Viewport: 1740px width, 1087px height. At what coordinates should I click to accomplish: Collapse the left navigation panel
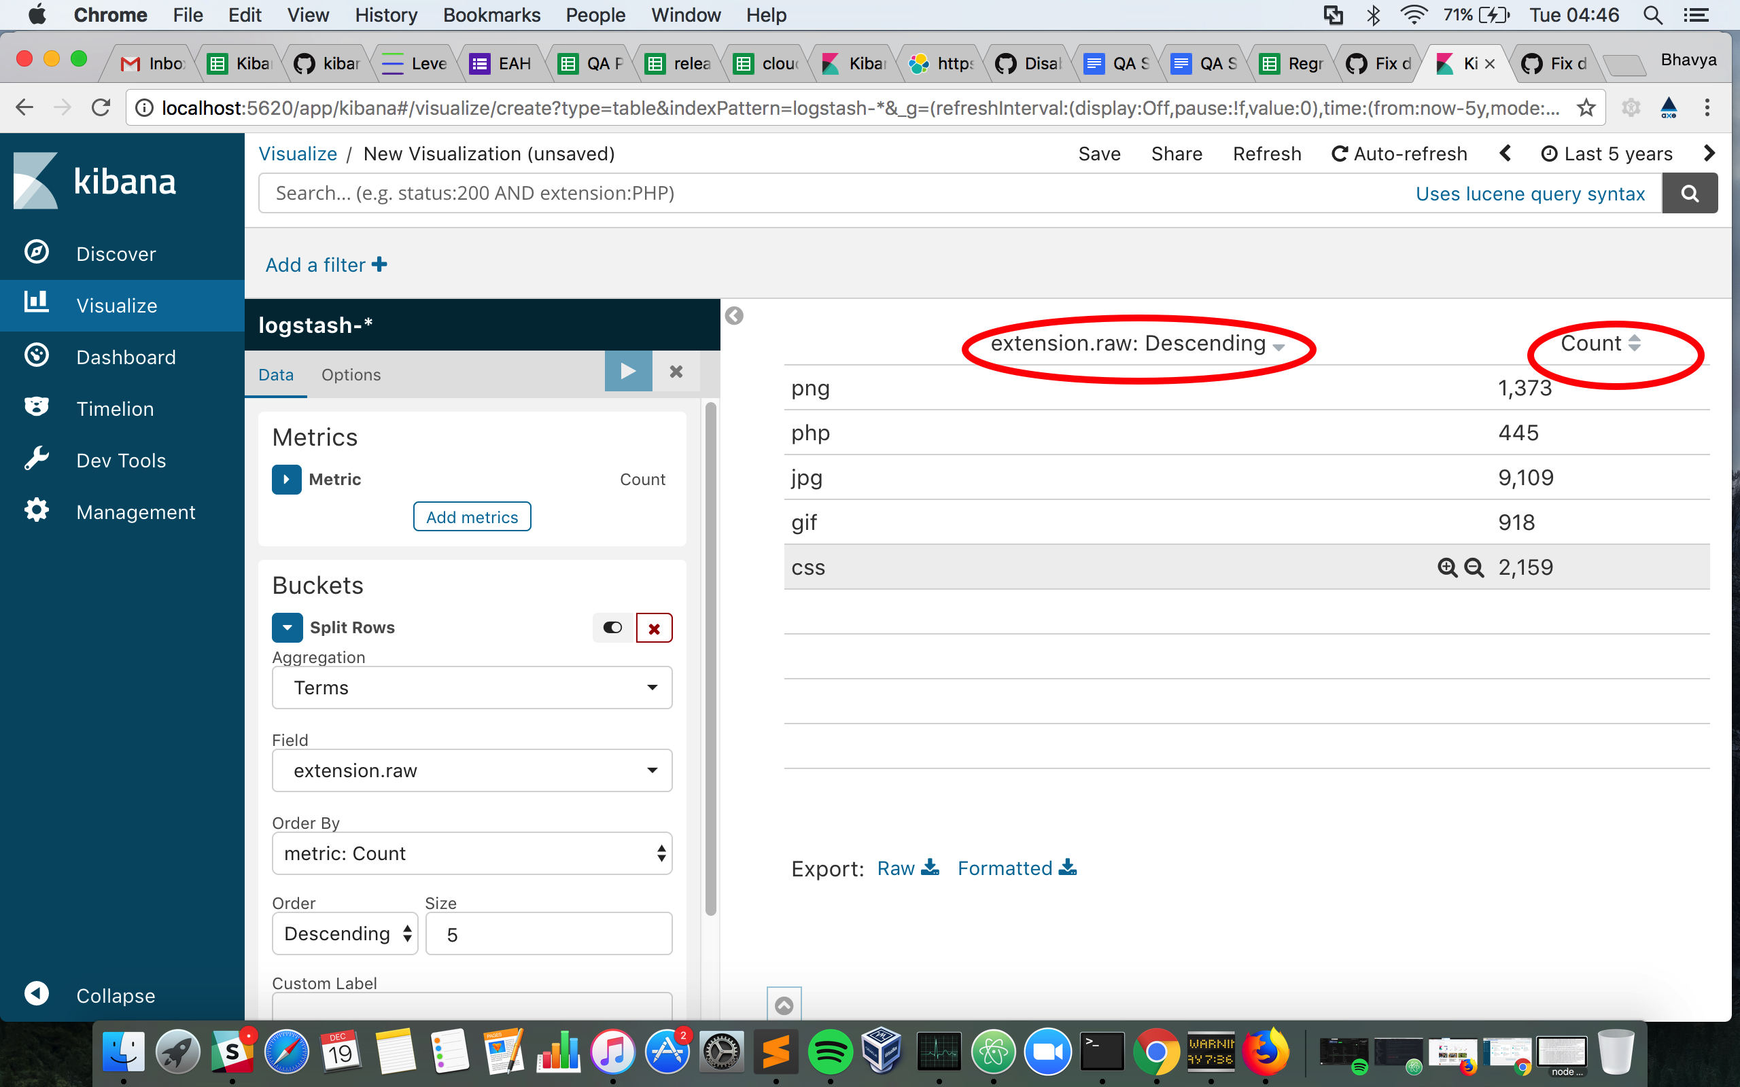(114, 995)
